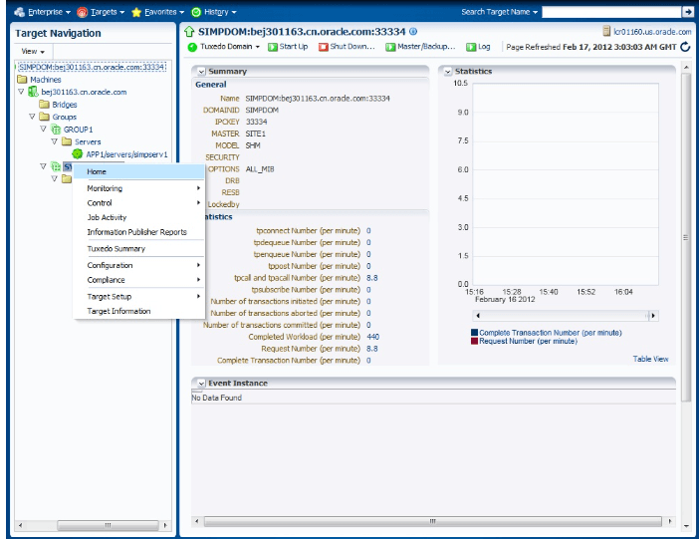
Task: Click the main panel vertical scrollbar
Action: coord(686,237)
